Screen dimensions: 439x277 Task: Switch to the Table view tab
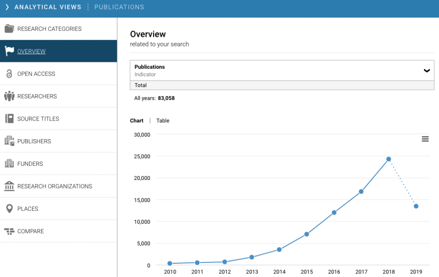pyautogui.click(x=162, y=121)
